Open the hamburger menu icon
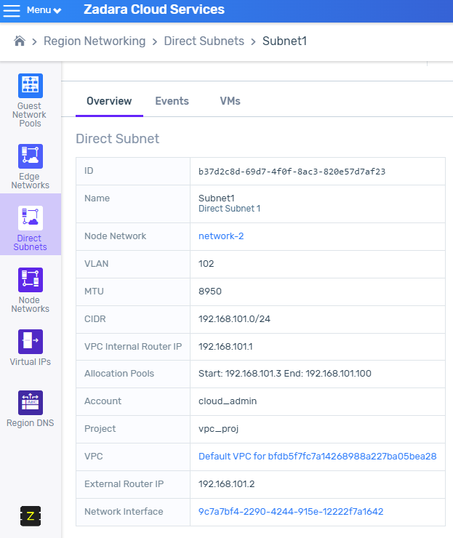Image resolution: width=453 pixels, height=538 pixels. pos(12,11)
